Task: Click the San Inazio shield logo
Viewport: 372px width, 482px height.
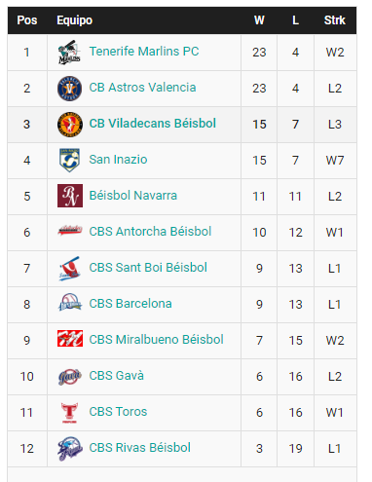Action: click(70, 160)
